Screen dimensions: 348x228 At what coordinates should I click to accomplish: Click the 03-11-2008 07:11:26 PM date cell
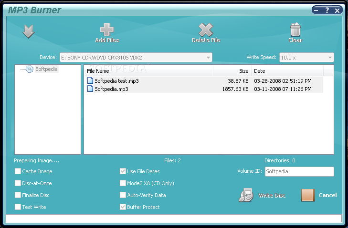283,89
